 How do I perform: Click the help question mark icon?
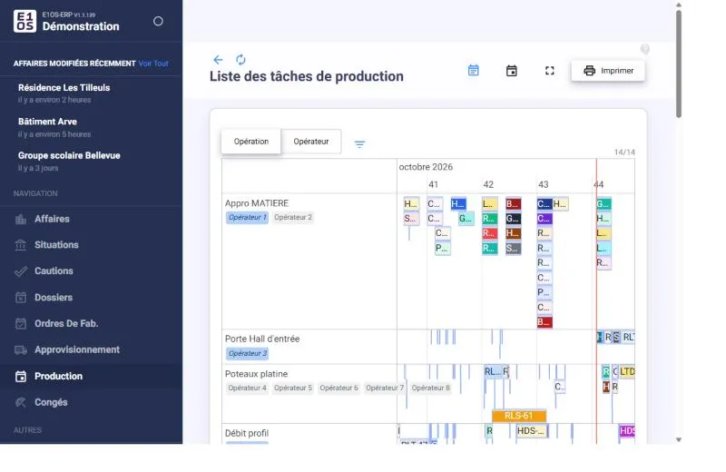click(645, 49)
